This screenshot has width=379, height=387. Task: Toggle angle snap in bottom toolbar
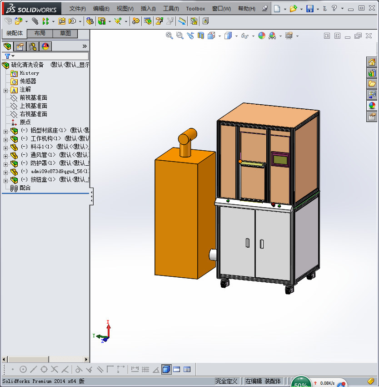pyautogui.click(x=156, y=370)
